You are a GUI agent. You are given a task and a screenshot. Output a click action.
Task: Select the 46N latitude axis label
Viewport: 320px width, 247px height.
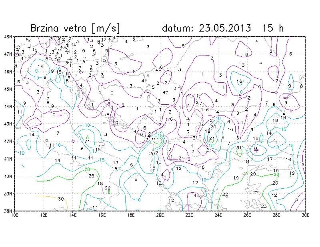8,72
